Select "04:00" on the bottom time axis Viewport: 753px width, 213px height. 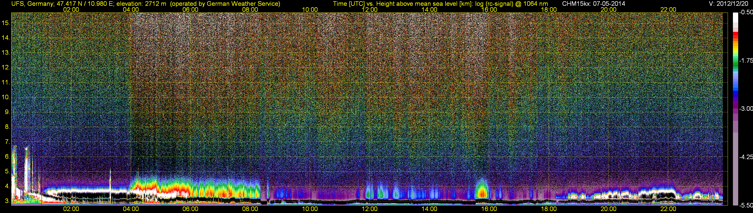pyautogui.click(x=131, y=209)
